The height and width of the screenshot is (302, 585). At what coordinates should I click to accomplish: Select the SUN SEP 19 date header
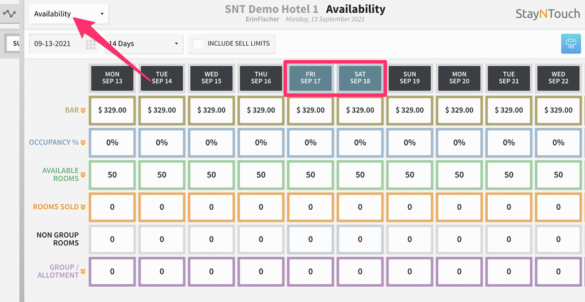point(410,78)
